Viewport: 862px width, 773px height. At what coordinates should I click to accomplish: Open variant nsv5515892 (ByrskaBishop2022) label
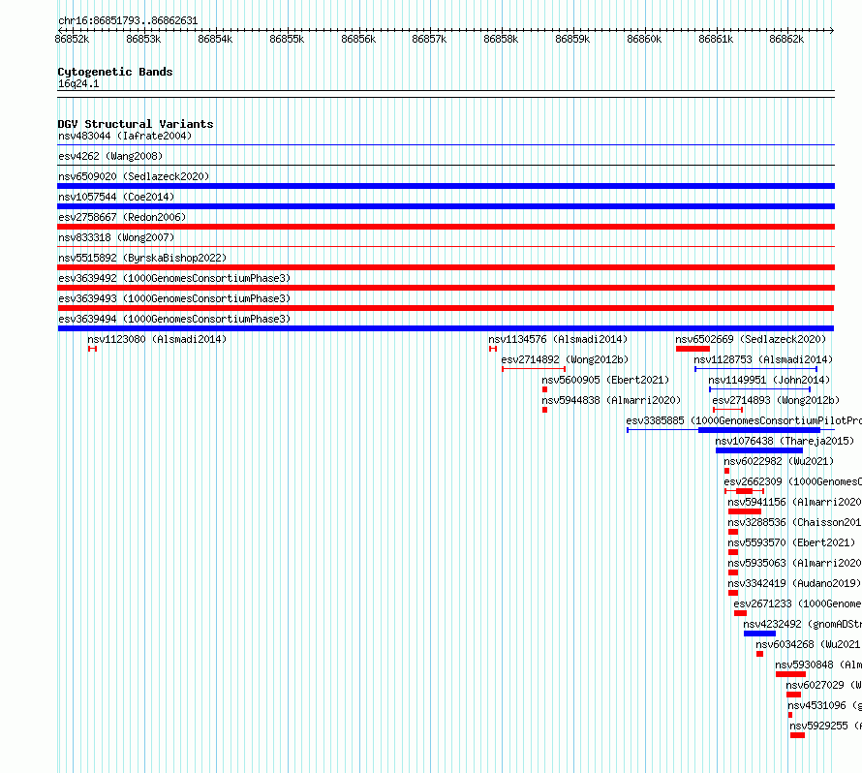point(142,258)
